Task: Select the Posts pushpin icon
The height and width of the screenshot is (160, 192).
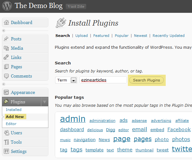Action: (x=6, y=39)
